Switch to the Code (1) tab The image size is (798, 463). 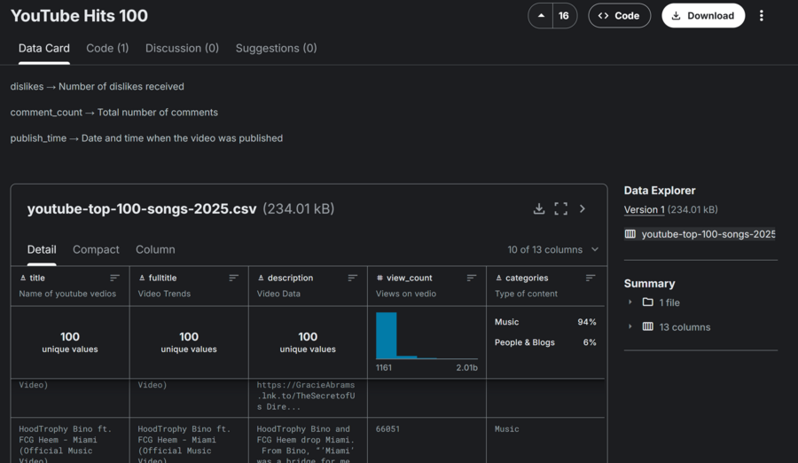coord(107,48)
